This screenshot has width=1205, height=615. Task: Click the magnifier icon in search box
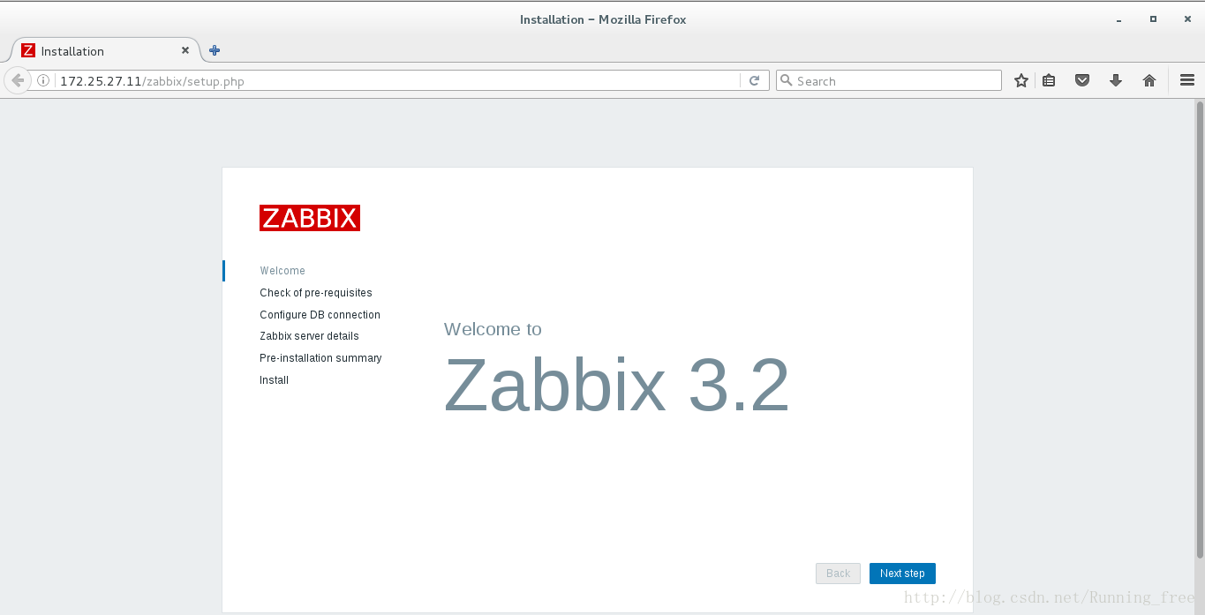click(x=787, y=80)
